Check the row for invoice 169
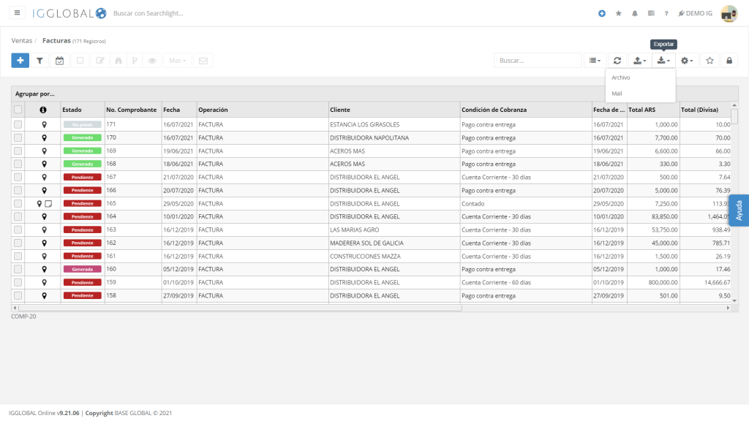Image resolution: width=749 pixels, height=421 pixels. [x=18, y=151]
